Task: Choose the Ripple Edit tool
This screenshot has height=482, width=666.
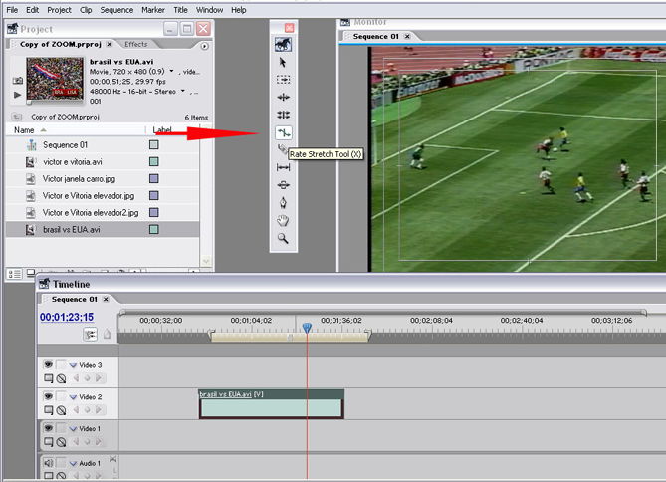Action: tap(283, 97)
